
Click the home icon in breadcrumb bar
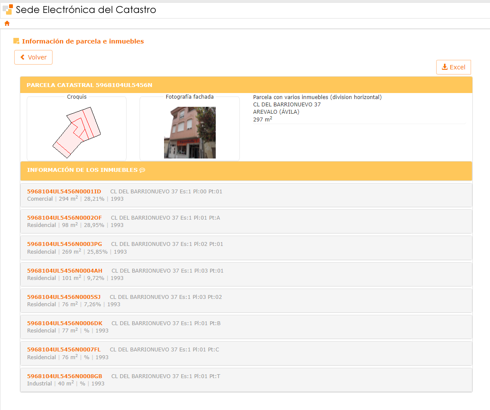[7, 23]
